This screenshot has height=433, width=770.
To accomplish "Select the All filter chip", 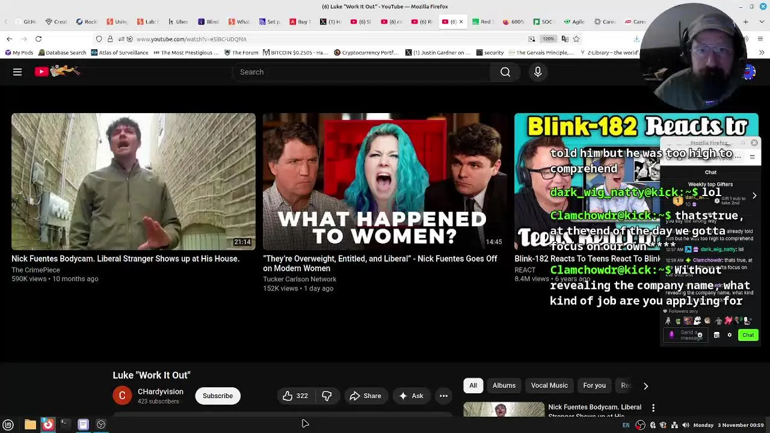I will [x=473, y=385].
